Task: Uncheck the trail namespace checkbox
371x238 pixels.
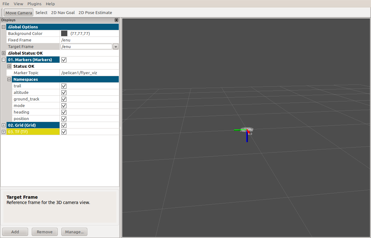Action: (64, 86)
